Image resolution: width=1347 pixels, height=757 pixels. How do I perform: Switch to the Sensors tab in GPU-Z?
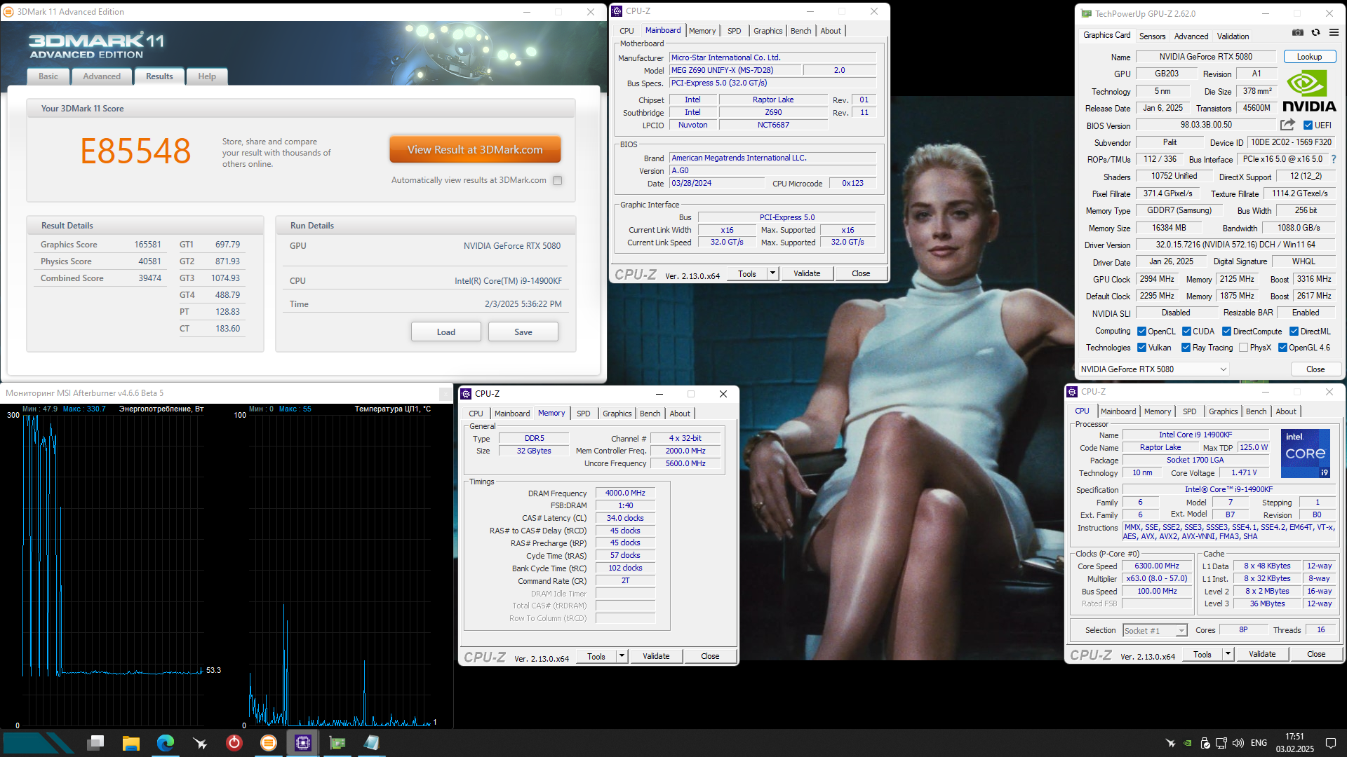tap(1152, 36)
